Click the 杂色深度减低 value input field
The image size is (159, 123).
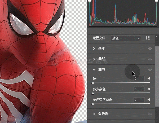coord(139,100)
